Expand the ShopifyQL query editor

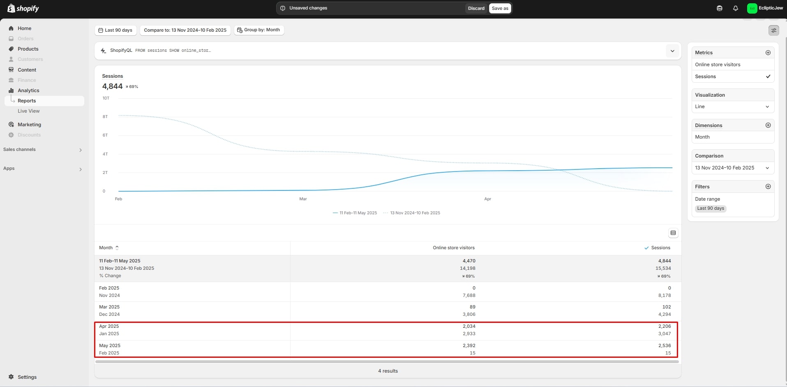click(672, 51)
